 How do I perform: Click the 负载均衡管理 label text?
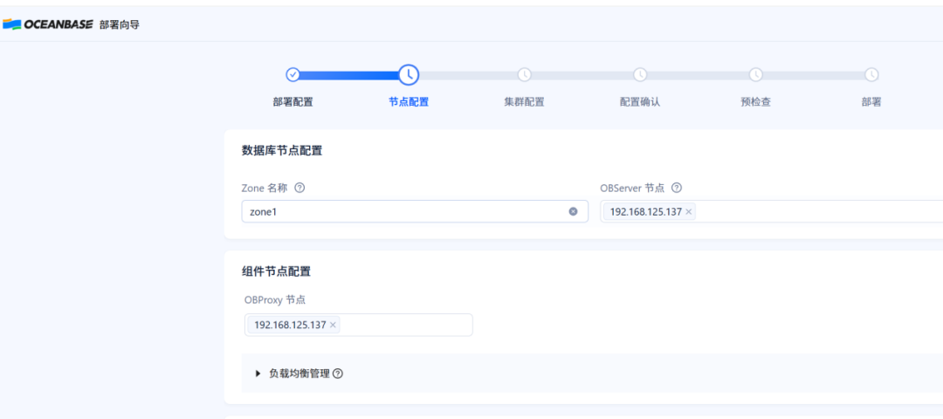(x=299, y=374)
